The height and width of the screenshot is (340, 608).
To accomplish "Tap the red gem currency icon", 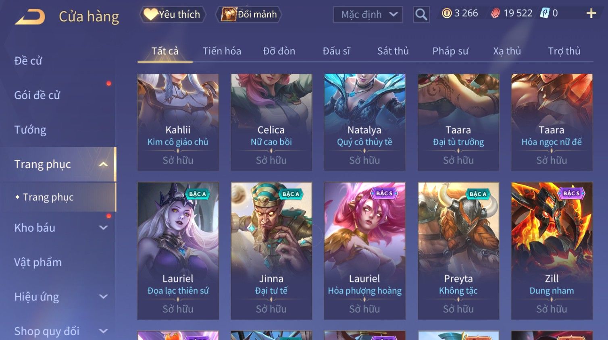I will tap(495, 13).
